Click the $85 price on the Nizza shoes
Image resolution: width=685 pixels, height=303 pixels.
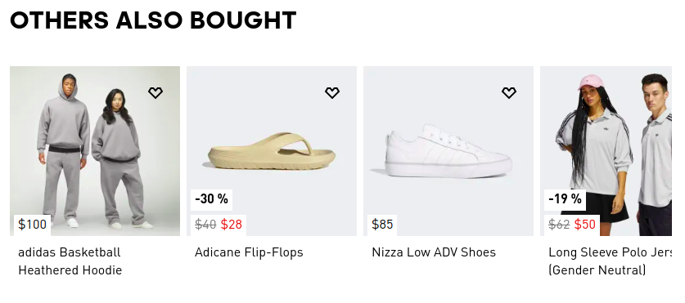382,225
